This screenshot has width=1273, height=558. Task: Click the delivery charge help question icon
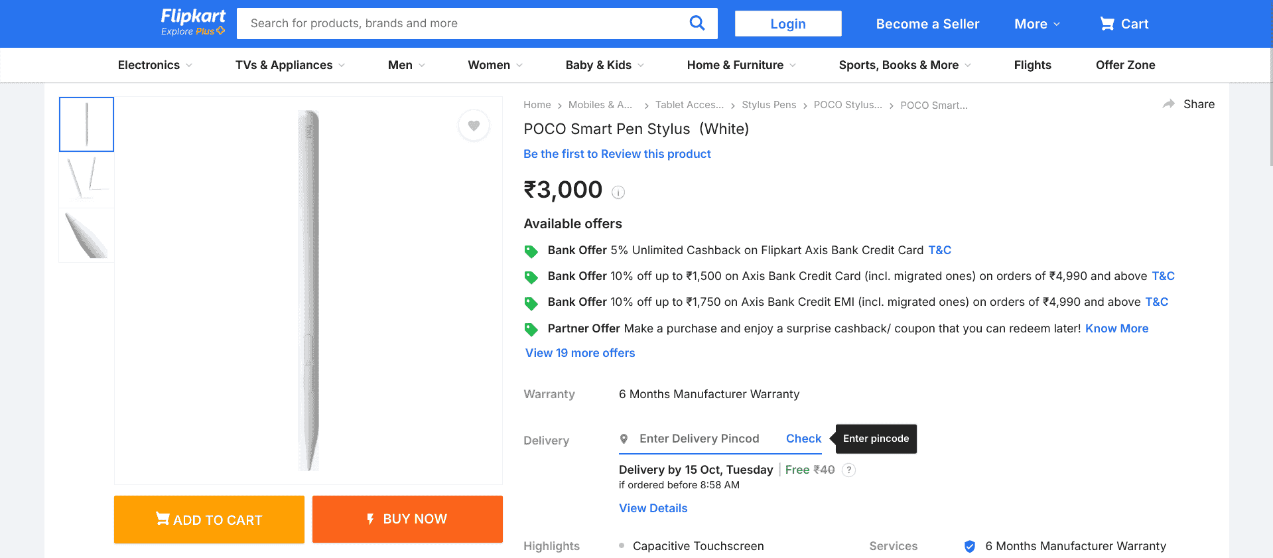tap(848, 470)
